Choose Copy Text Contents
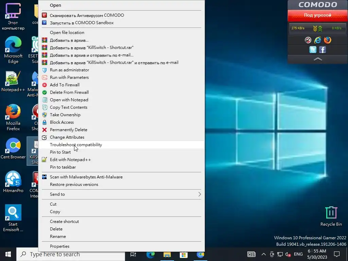This screenshot has height=261, width=348. point(121,107)
